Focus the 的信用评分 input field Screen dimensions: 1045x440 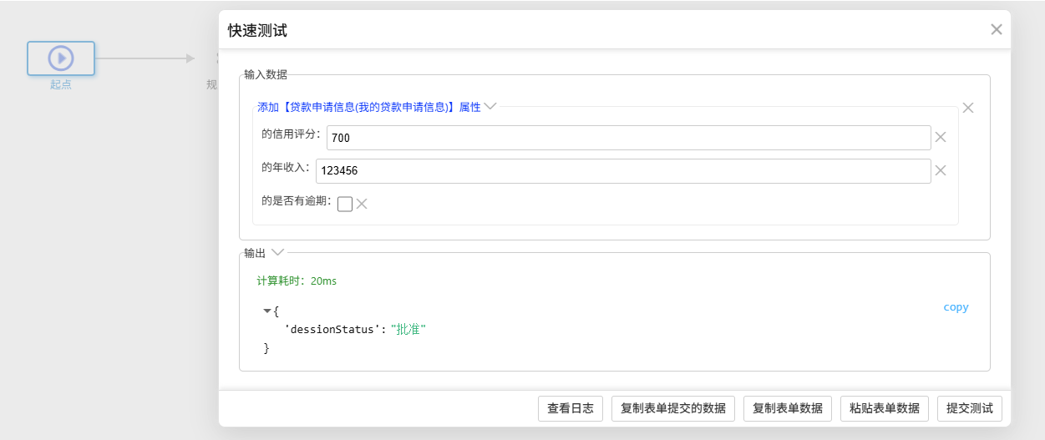point(627,138)
